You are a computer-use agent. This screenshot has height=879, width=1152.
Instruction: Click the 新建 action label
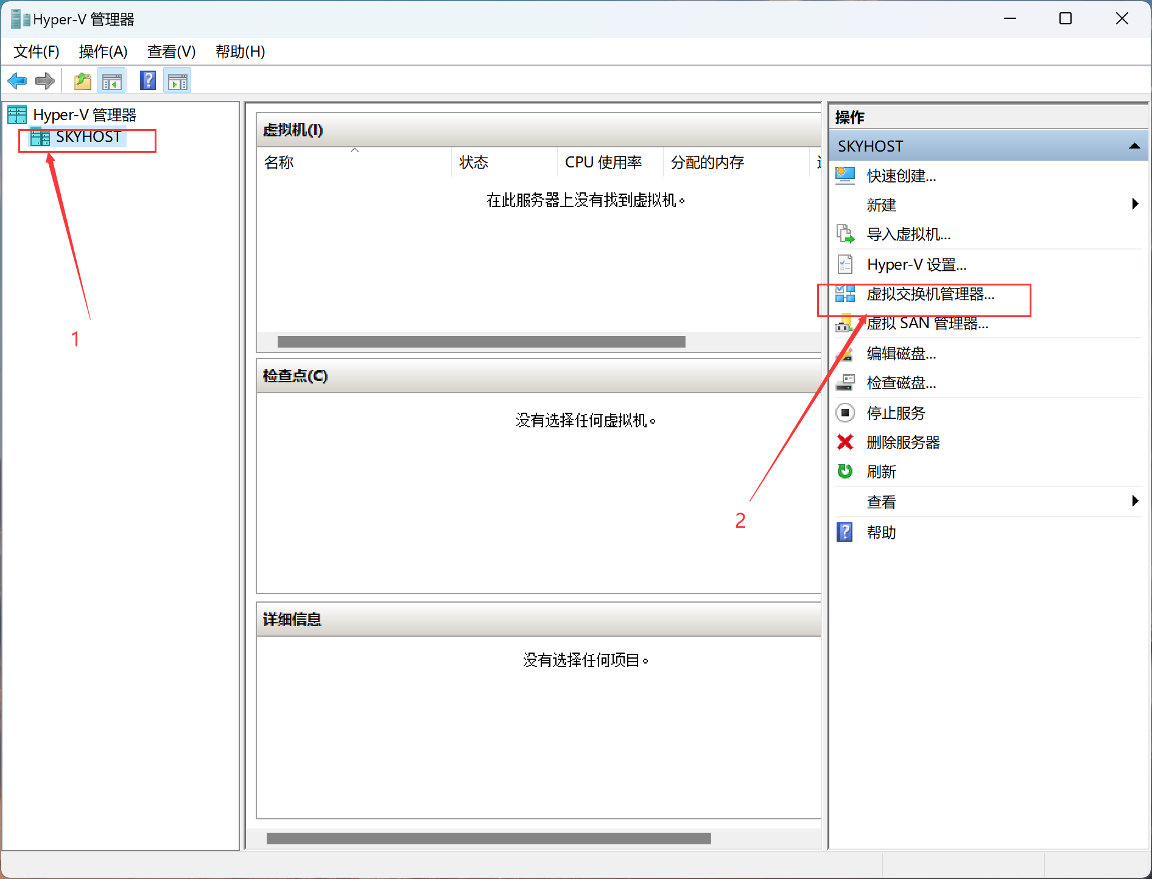pyautogui.click(x=882, y=205)
